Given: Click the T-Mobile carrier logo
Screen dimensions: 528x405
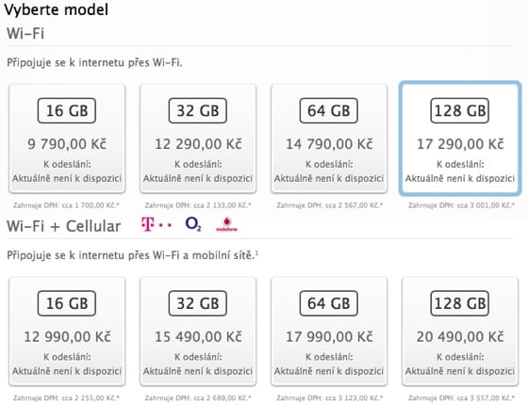Looking at the screenshot, I should click(157, 225).
